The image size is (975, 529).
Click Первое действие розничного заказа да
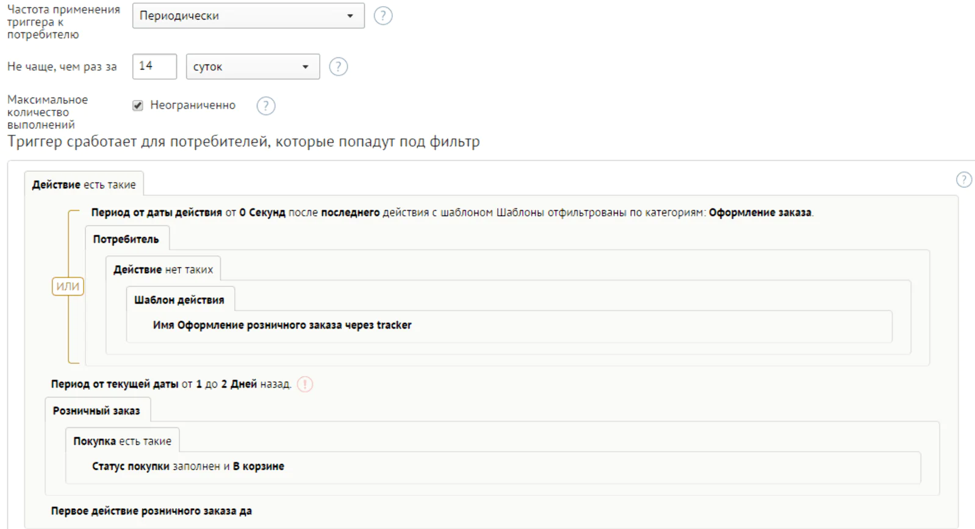pyautogui.click(x=151, y=511)
